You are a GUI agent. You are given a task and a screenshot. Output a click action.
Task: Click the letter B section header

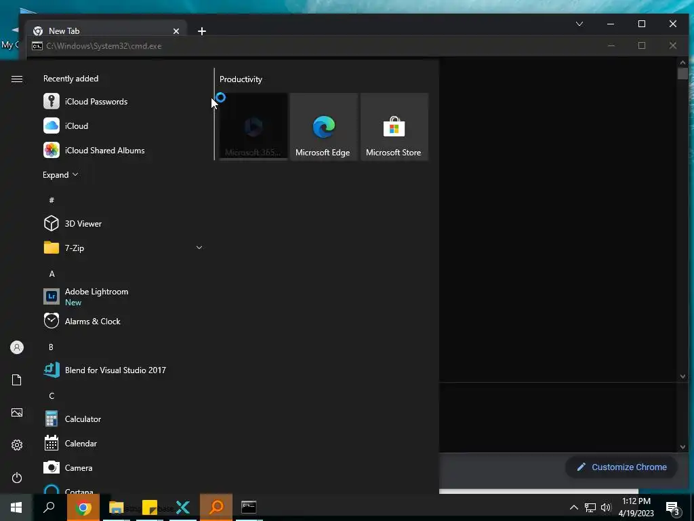[51, 347]
